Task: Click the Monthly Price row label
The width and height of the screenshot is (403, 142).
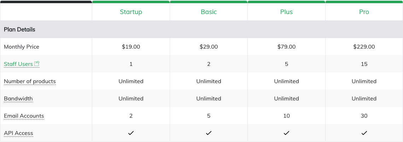Action: [x=22, y=47]
